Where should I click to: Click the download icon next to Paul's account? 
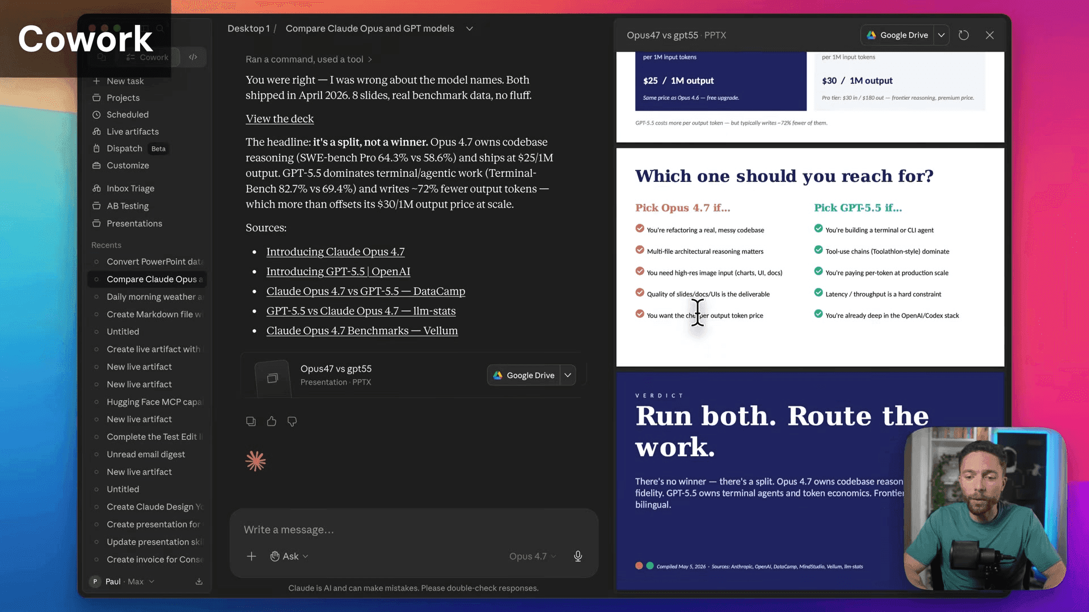pyautogui.click(x=199, y=582)
